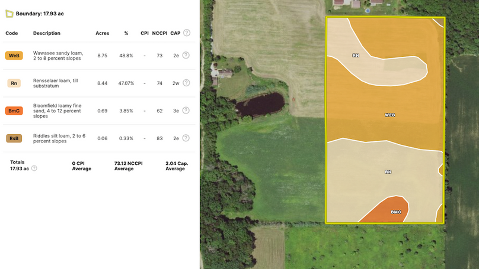479x269 pixels.
Task: Open help icon next to Totals 17.93 ac
Action: [34, 168]
